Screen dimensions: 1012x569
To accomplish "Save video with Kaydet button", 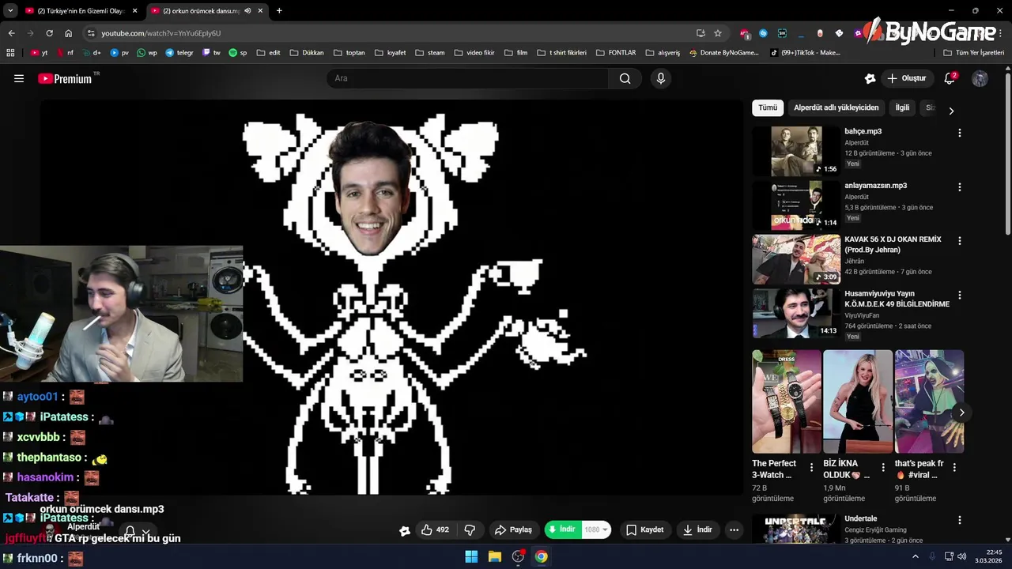I will click(x=645, y=529).
